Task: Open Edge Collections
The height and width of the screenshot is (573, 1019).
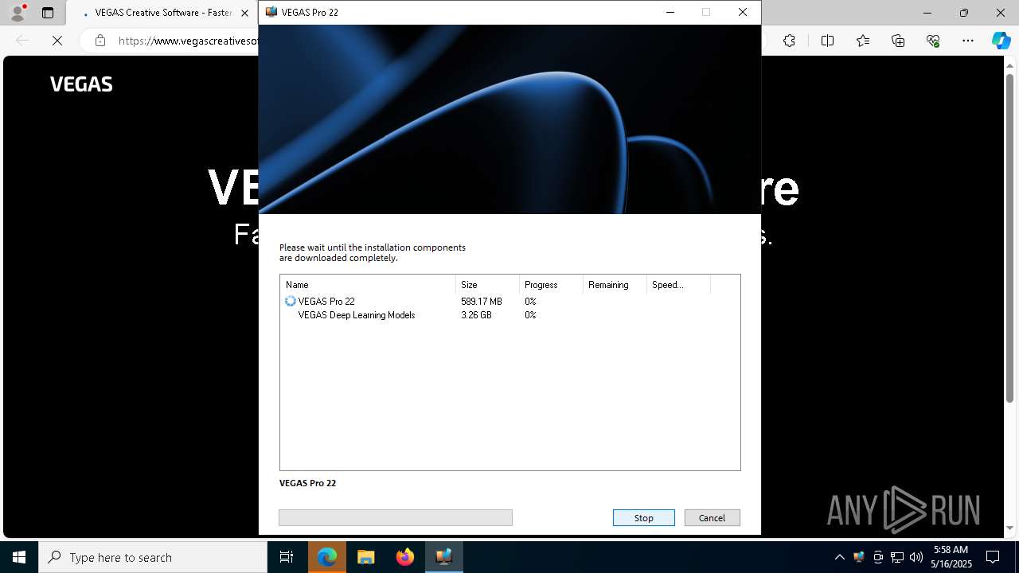Action: pyautogui.click(x=898, y=41)
